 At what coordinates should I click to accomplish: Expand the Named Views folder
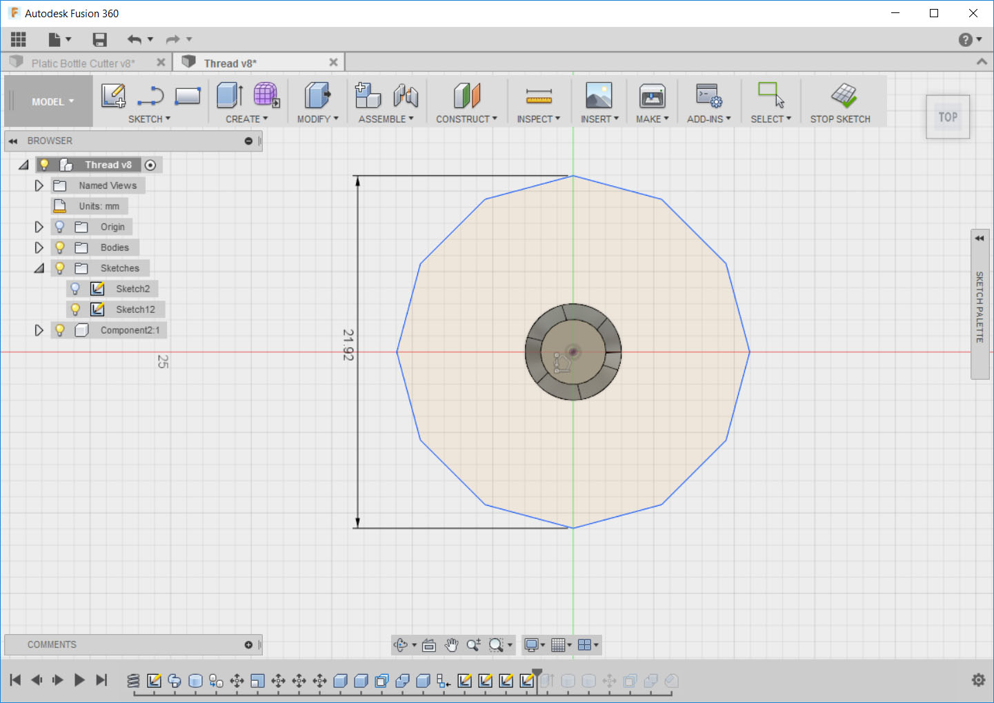pos(39,185)
